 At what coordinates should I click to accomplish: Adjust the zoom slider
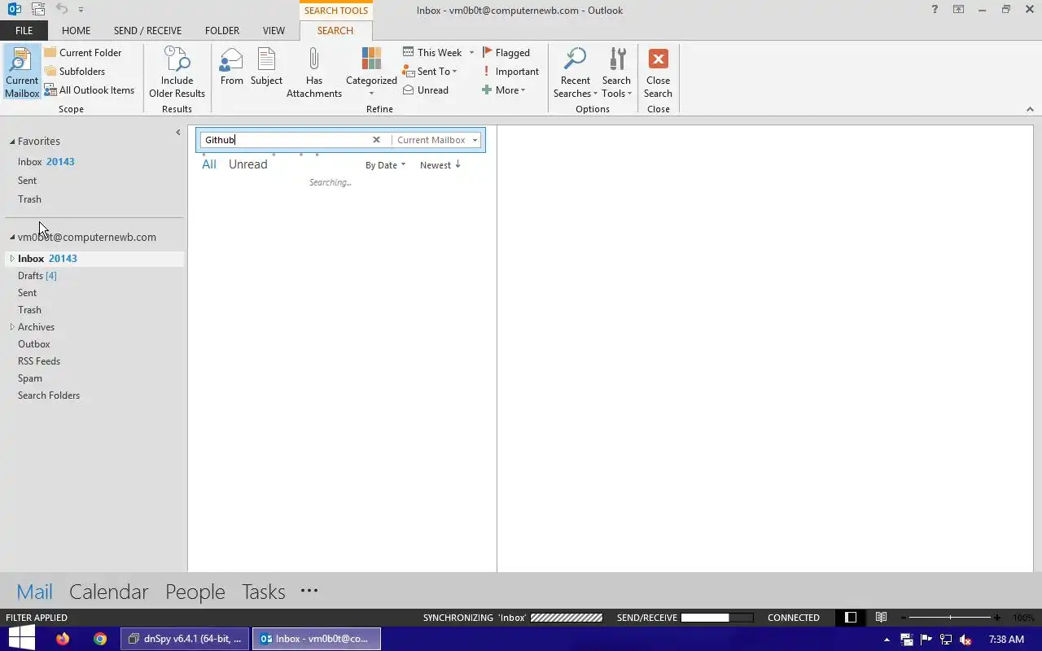[x=951, y=618]
